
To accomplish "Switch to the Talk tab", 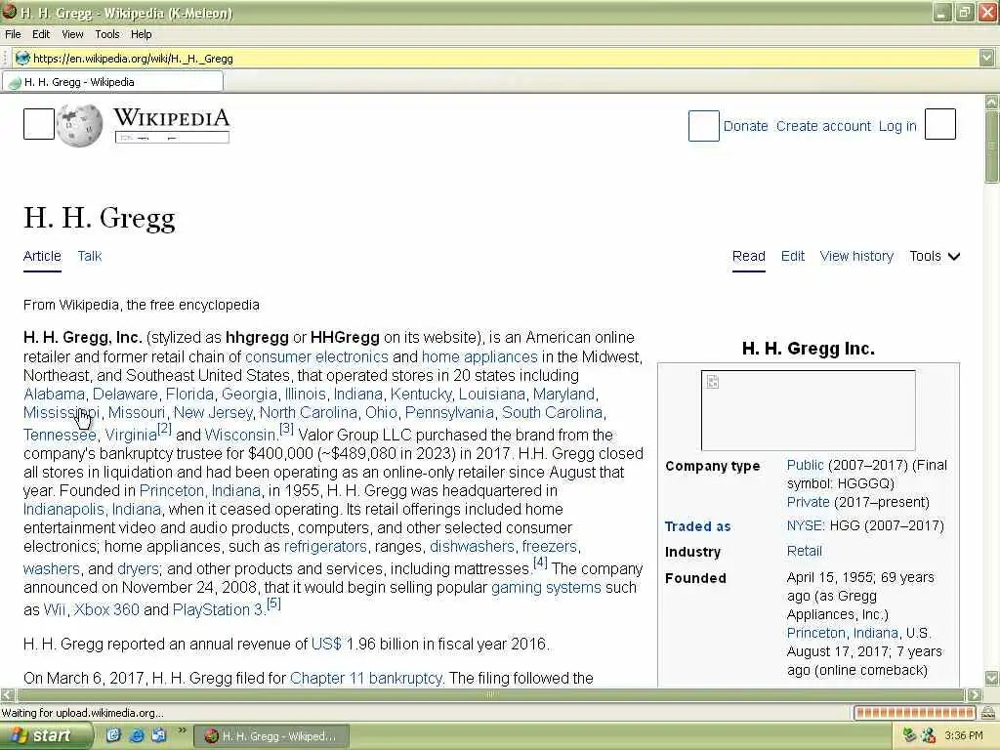I will (89, 256).
